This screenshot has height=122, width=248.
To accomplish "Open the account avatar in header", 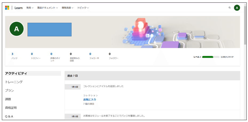I will [237, 8].
